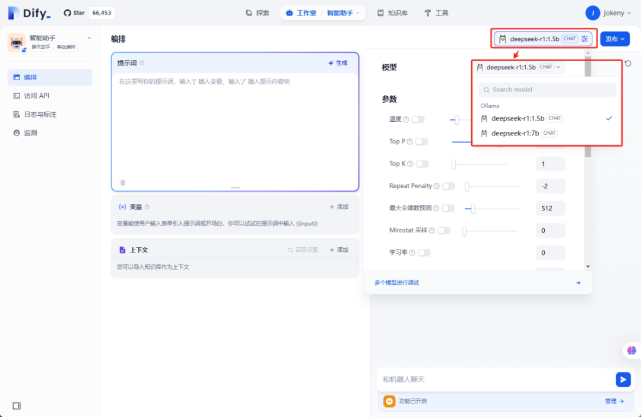641x417 pixels.
Task: Click the 智能助手 robot app icon
Action: click(x=17, y=43)
